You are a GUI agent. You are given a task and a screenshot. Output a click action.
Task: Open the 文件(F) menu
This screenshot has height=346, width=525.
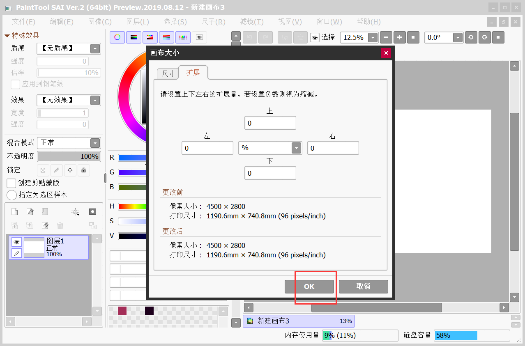(23, 22)
